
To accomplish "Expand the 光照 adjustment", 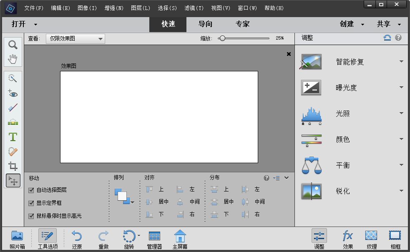I will click(x=401, y=113).
